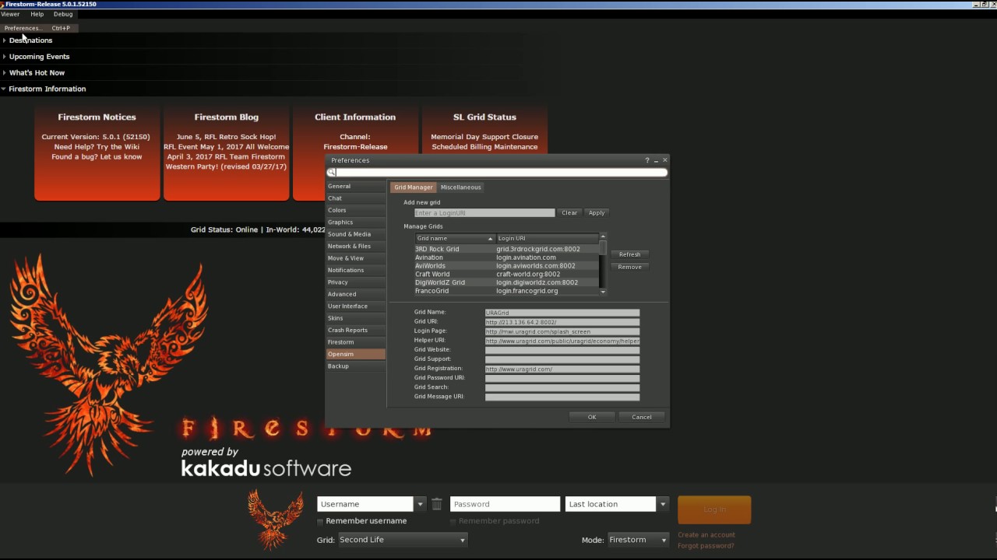
Task: Select the FrancoGrid row
Action: coord(506,291)
